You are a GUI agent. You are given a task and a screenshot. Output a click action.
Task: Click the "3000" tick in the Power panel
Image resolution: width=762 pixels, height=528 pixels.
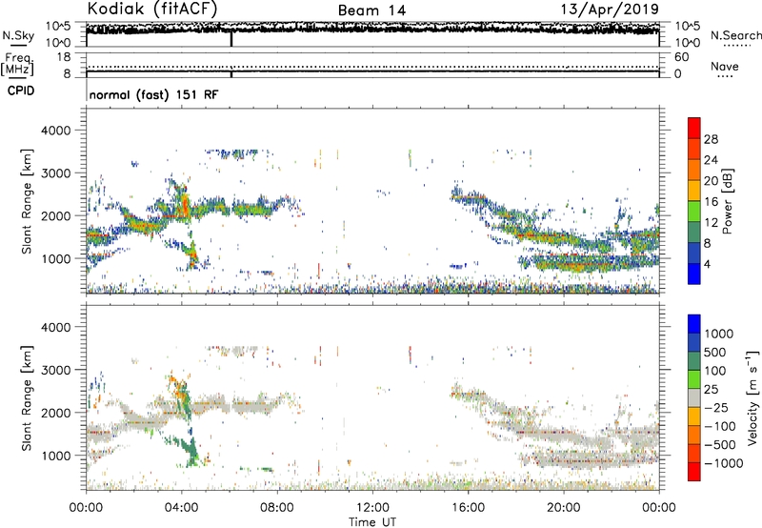pos(55,173)
